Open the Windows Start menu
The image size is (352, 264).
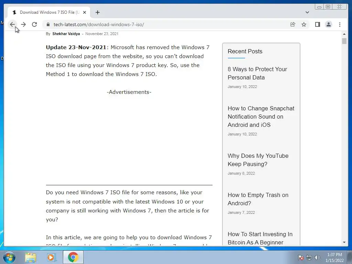[9, 257]
